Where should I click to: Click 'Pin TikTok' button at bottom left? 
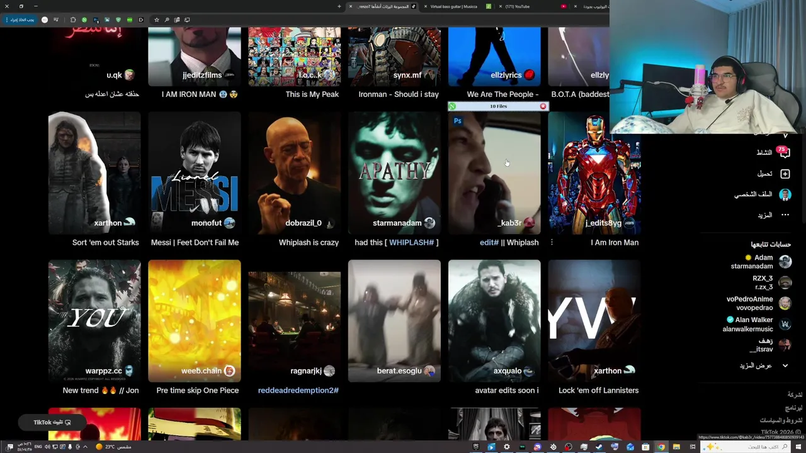coord(52,422)
